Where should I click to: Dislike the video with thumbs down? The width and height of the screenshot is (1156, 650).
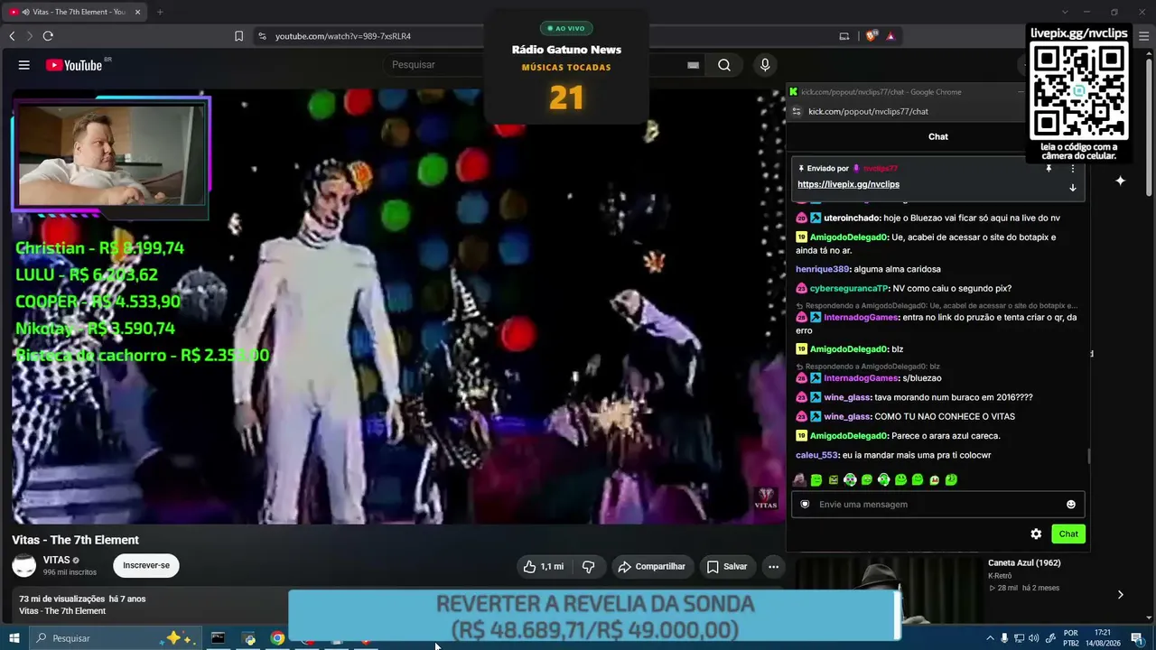(589, 567)
